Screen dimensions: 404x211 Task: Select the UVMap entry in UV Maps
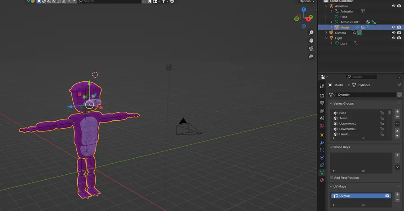361,196
